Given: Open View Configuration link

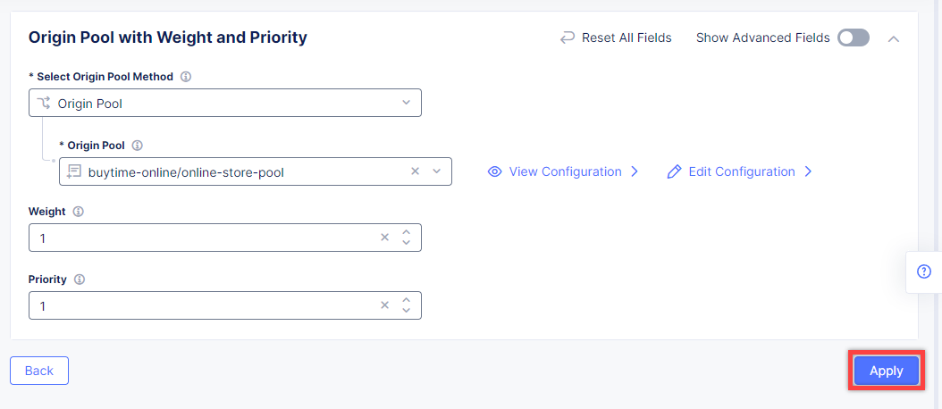Looking at the screenshot, I should 564,171.
